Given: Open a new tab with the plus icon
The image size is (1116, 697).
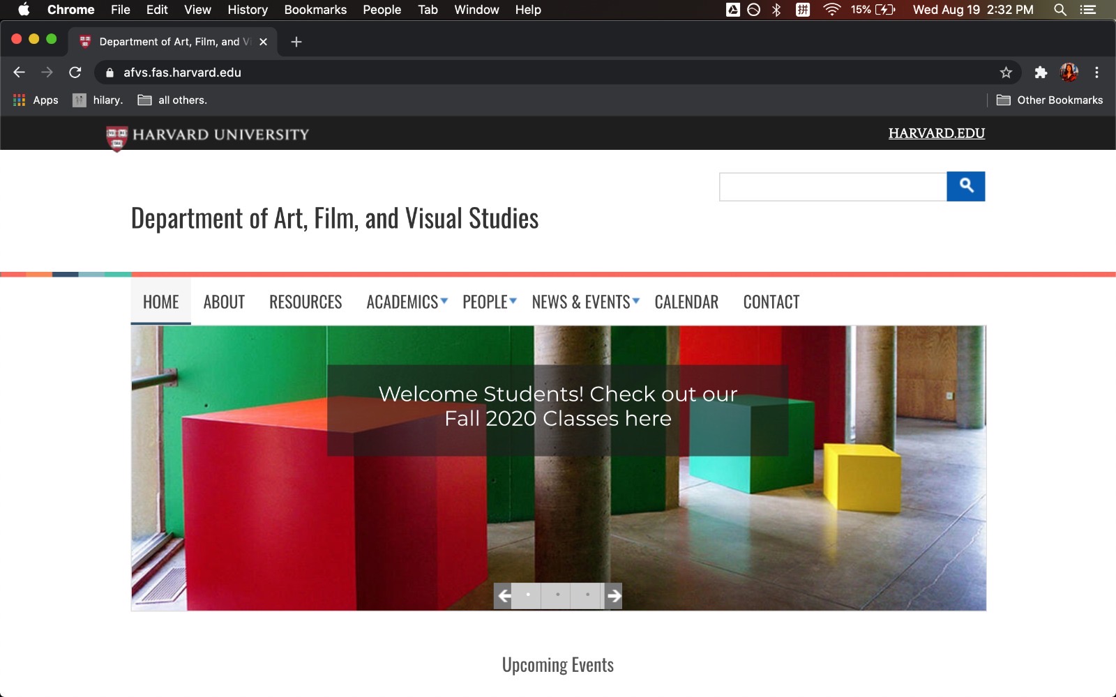Looking at the screenshot, I should (296, 42).
